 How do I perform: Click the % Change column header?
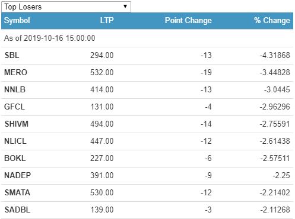(x=272, y=20)
